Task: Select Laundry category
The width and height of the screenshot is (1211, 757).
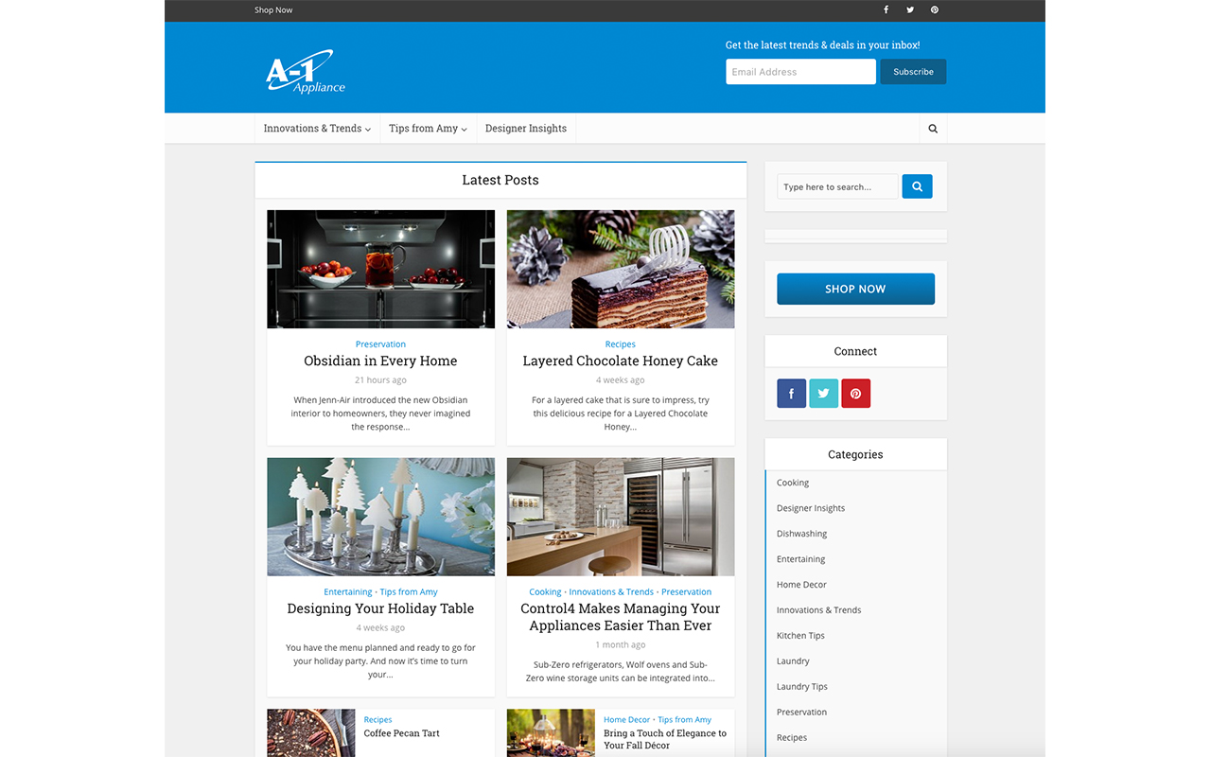Action: click(x=793, y=661)
